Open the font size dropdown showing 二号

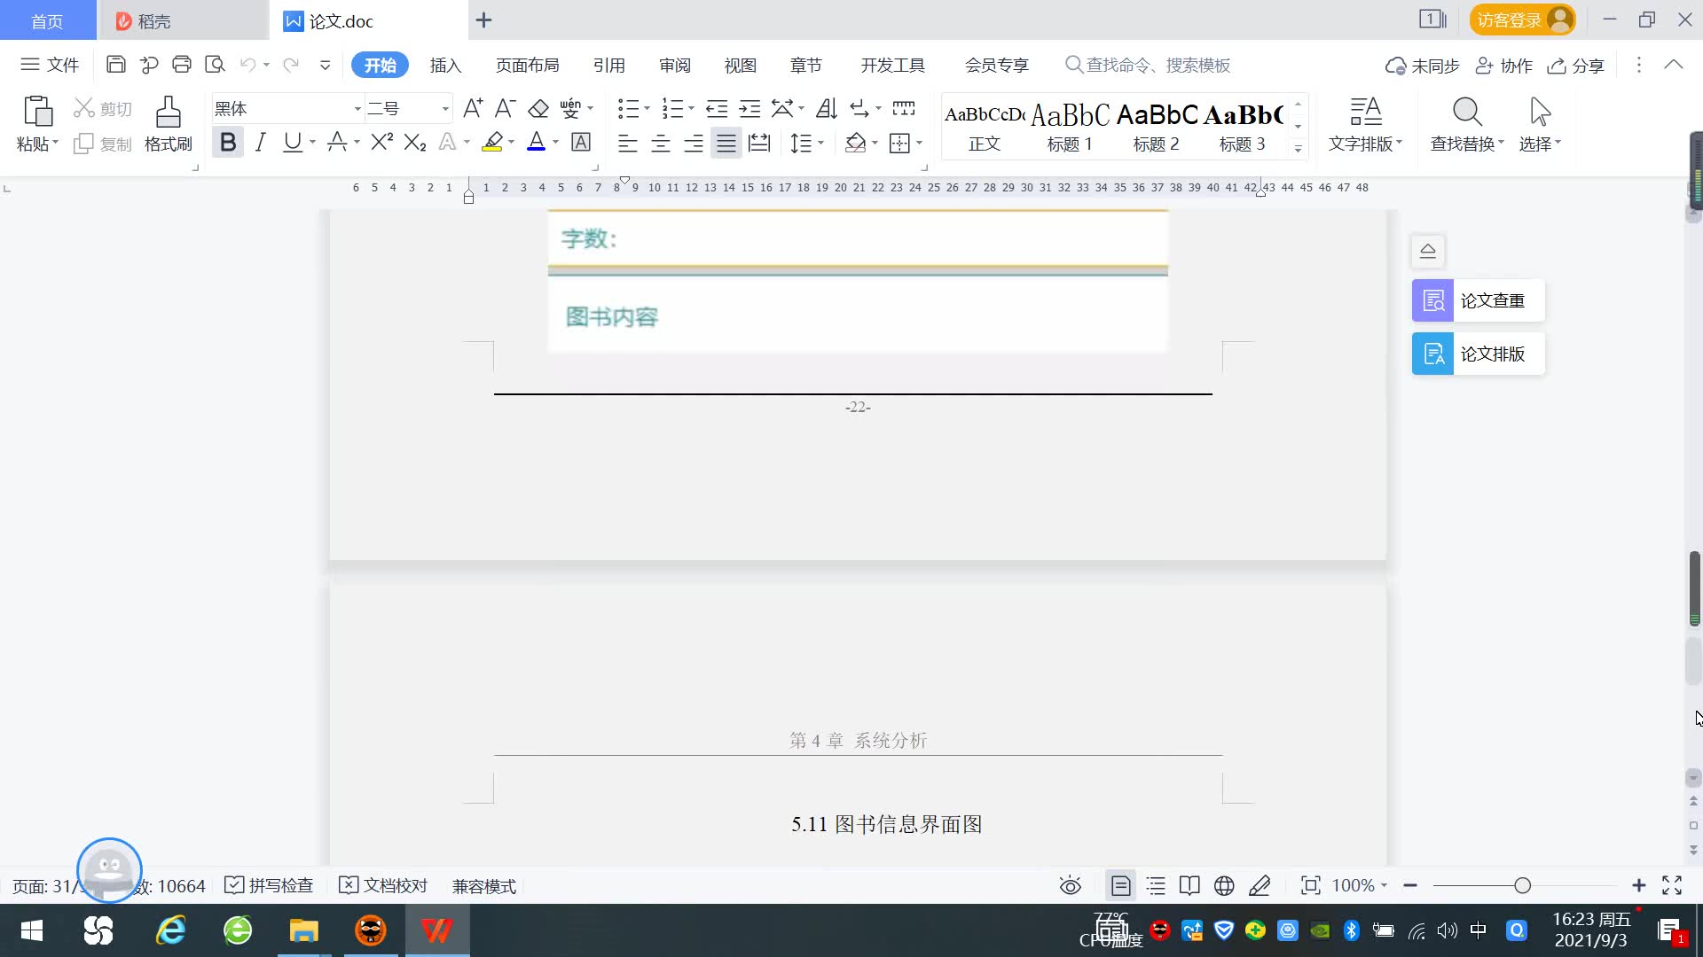coord(444,108)
